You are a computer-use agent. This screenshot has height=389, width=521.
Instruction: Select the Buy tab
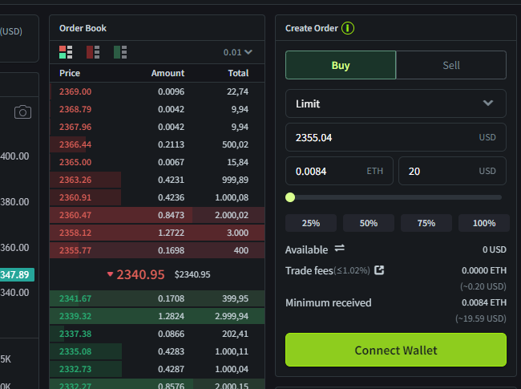pos(341,65)
